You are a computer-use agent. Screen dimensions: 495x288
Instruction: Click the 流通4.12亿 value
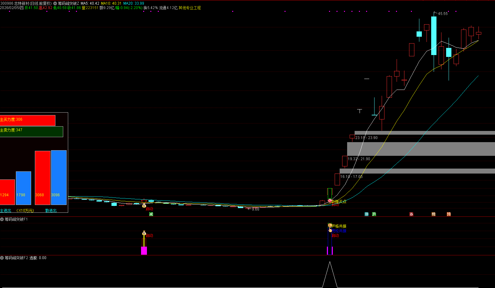click(x=168, y=8)
